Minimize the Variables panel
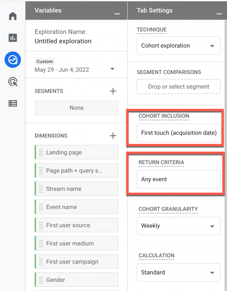 tap(117, 14)
